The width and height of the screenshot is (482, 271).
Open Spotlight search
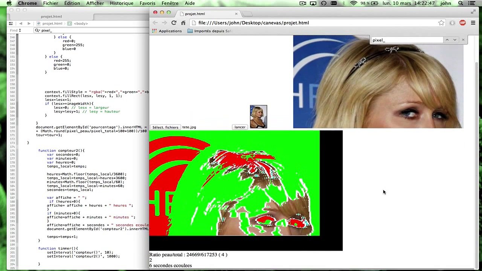pos(461,3)
